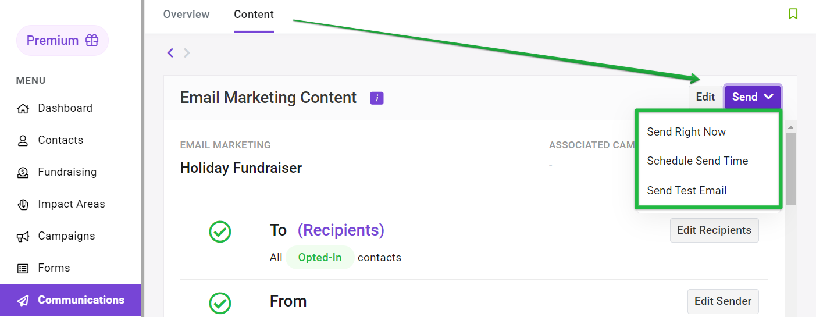Click the green checkmark beside From
The height and width of the screenshot is (317, 816).
coord(220,303)
